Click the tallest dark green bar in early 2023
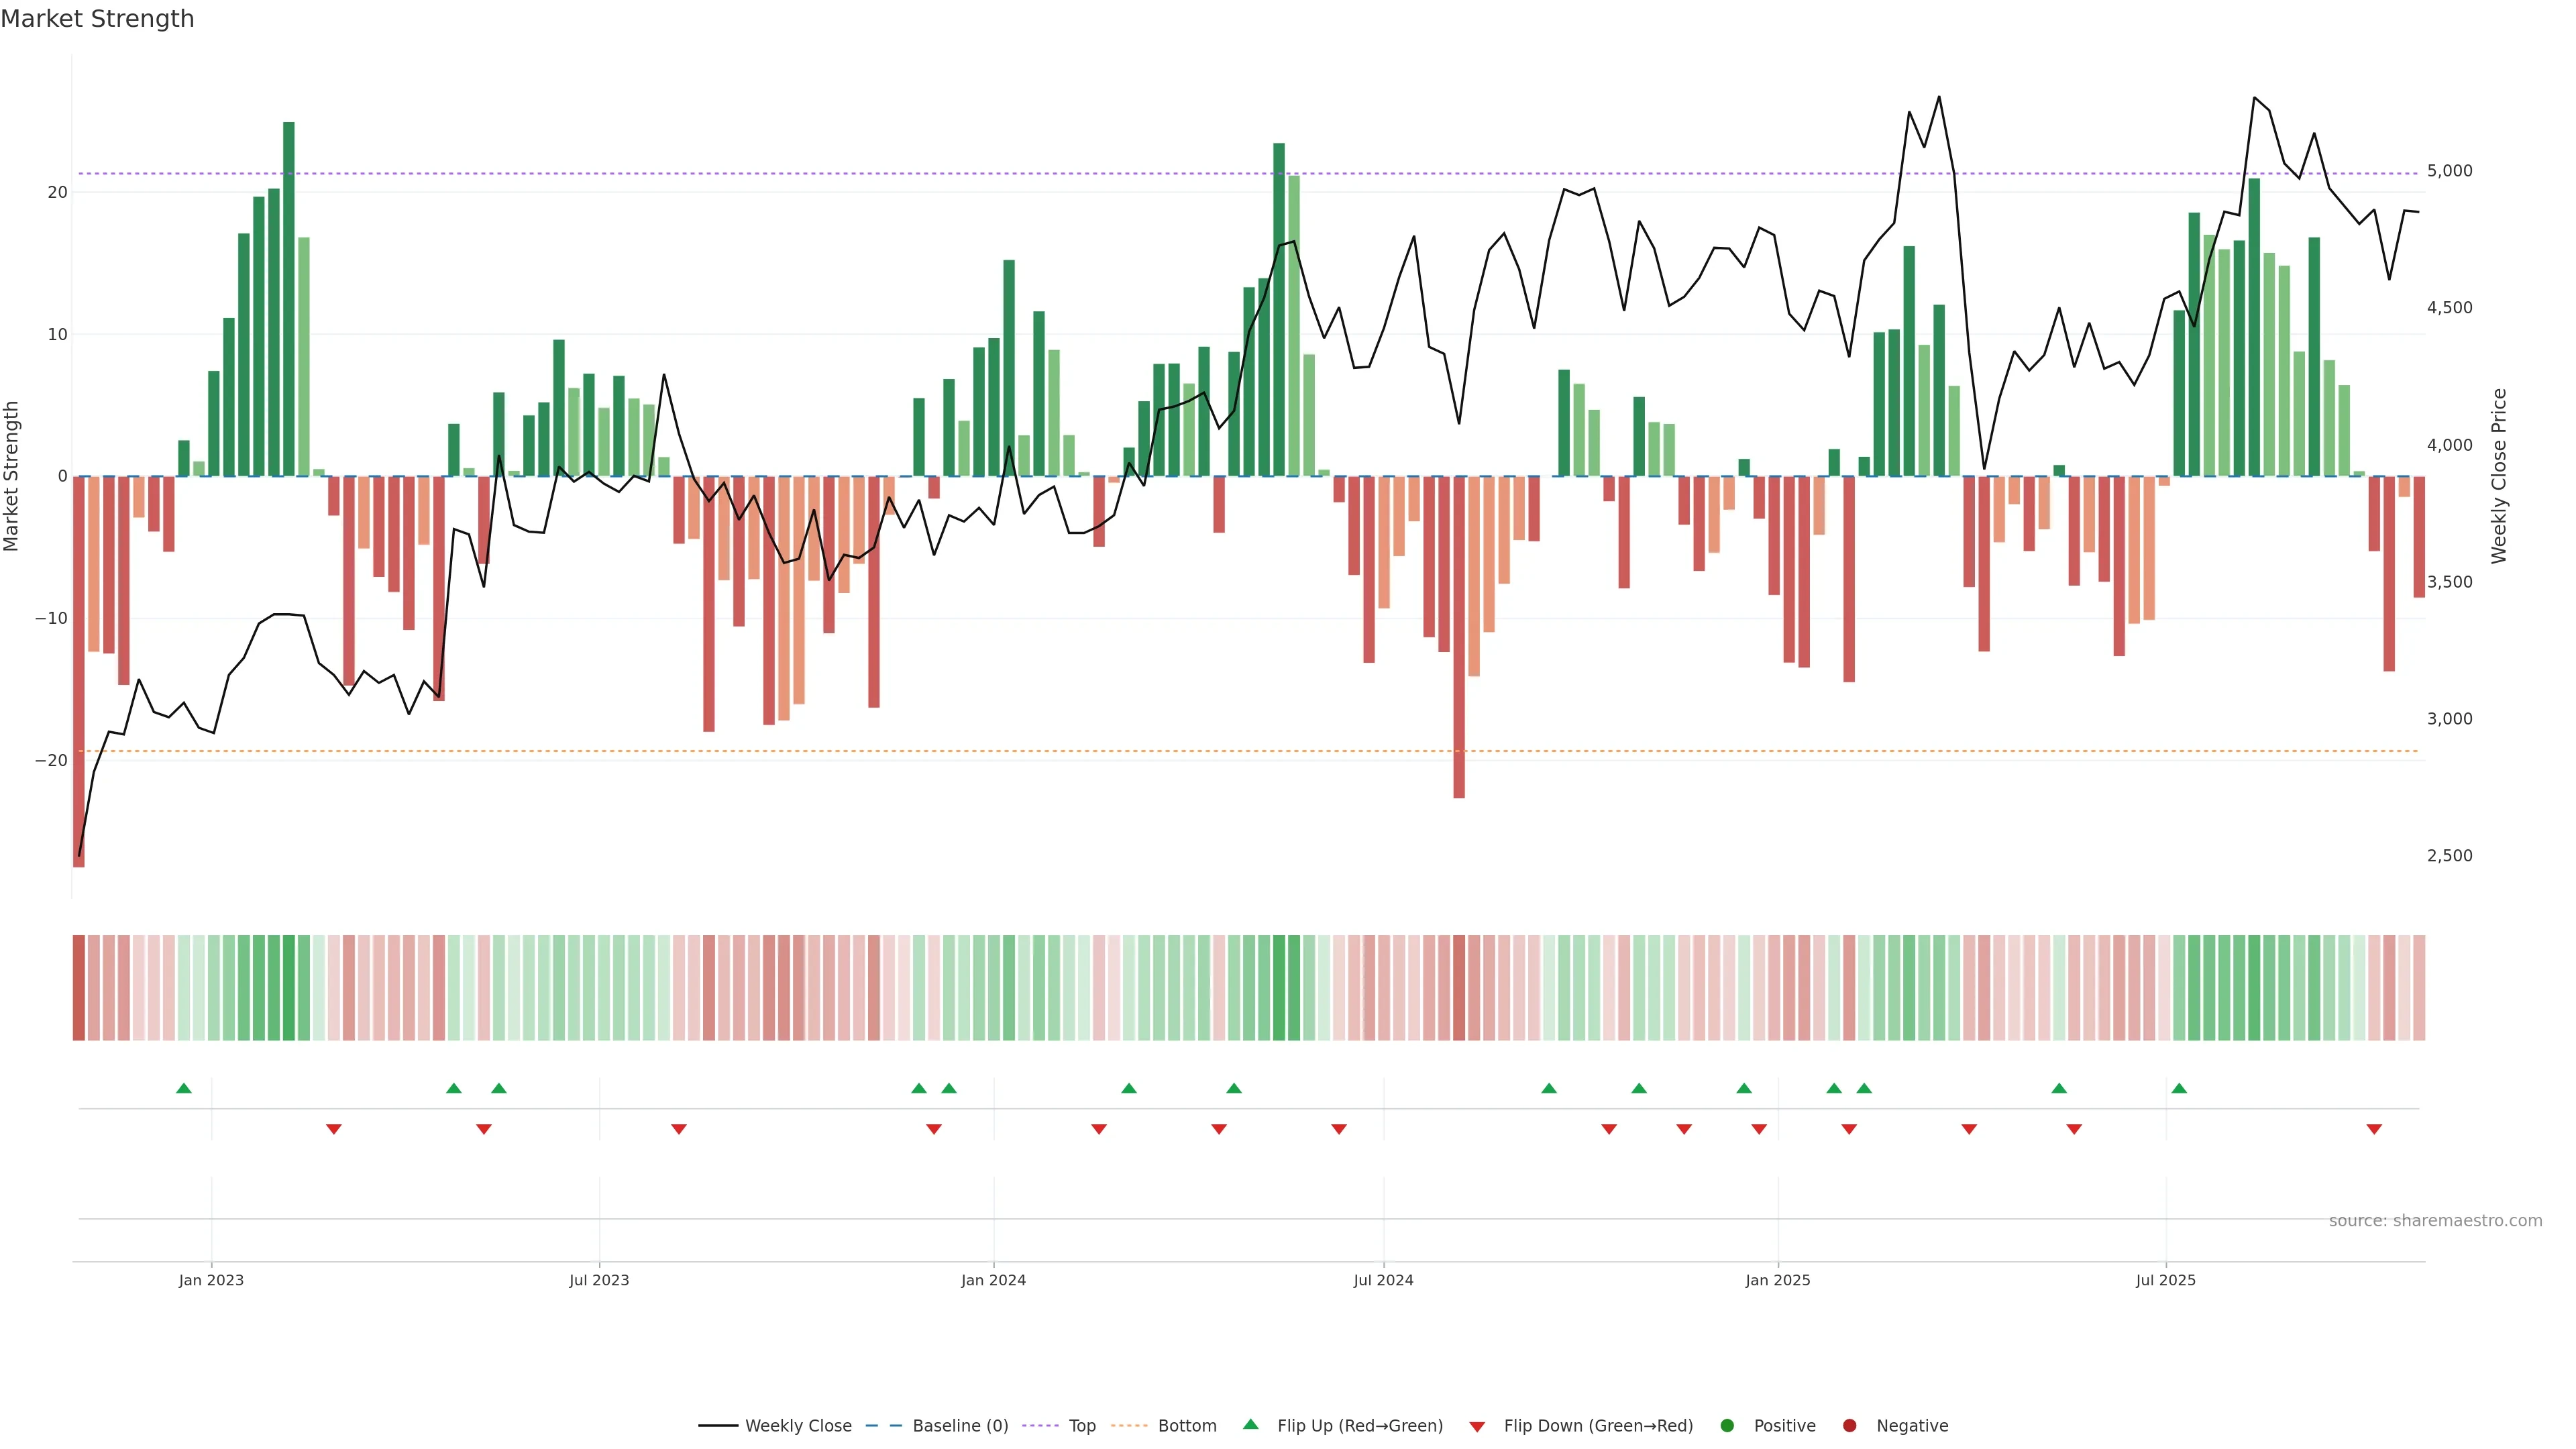Image resolution: width=2576 pixels, height=1449 pixels. click(289, 300)
